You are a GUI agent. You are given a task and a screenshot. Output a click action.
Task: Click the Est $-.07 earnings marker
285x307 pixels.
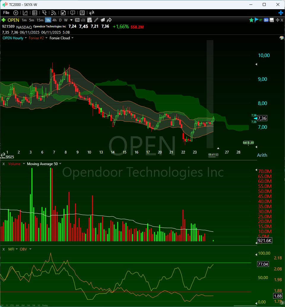pos(248,142)
